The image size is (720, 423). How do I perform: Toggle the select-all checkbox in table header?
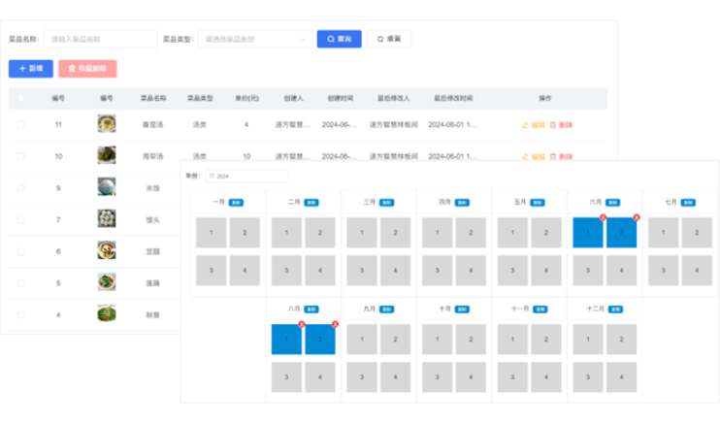[x=21, y=98]
